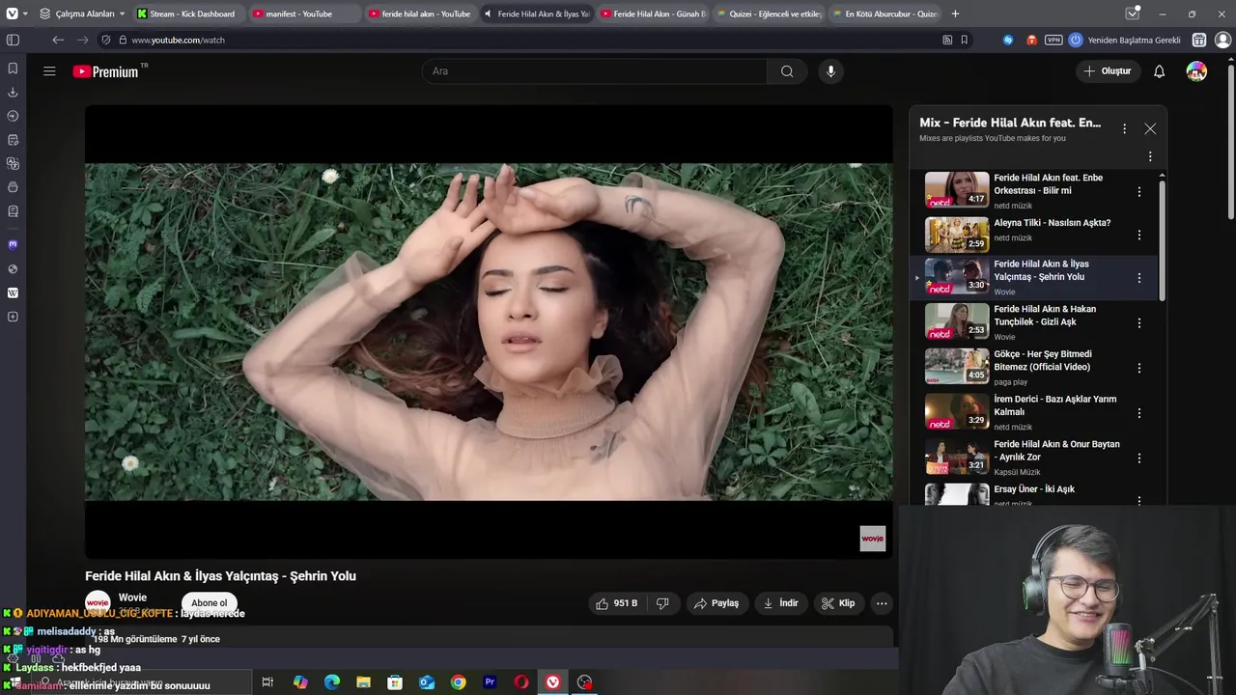Like the video with 951 B

(616, 603)
